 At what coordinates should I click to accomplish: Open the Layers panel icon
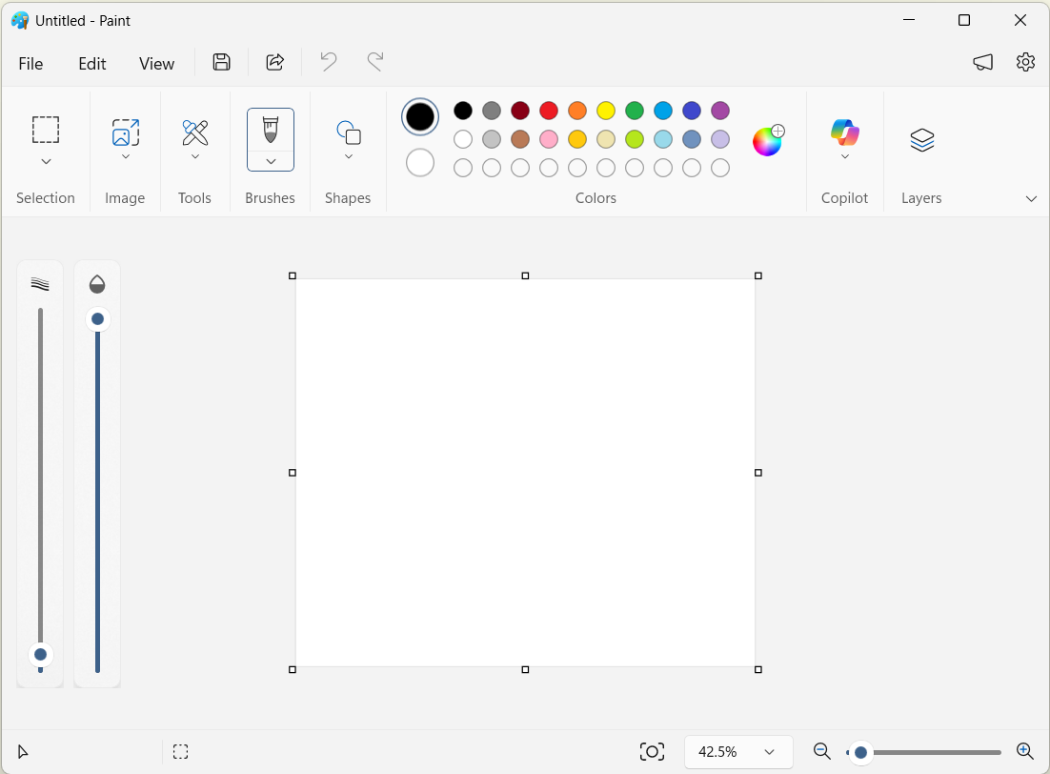pyautogui.click(x=921, y=140)
